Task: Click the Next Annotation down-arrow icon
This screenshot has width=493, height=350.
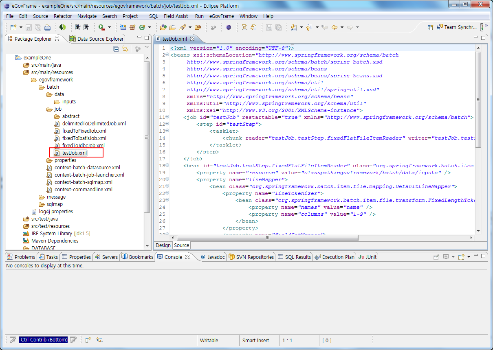Action: pos(293,27)
